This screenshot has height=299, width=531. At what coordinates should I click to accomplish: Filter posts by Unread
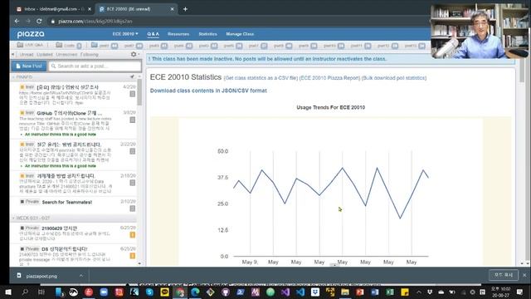pyautogui.click(x=27, y=55)
